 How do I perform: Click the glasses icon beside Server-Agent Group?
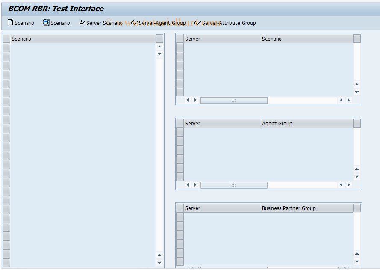click(x=135, y=23)
